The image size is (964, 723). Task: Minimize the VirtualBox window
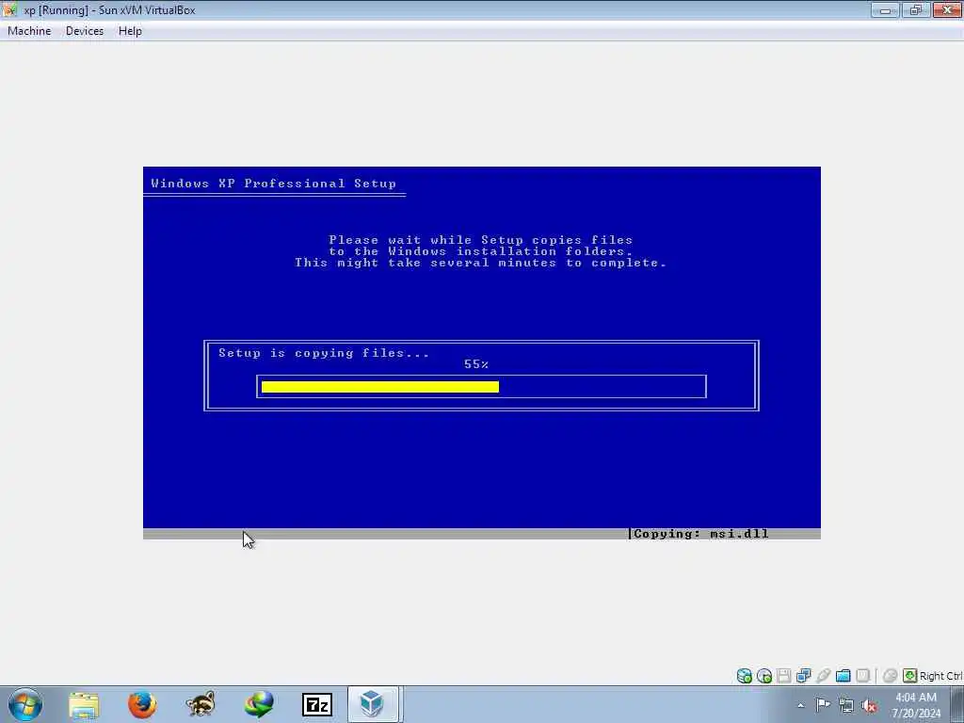pos(885,9)
